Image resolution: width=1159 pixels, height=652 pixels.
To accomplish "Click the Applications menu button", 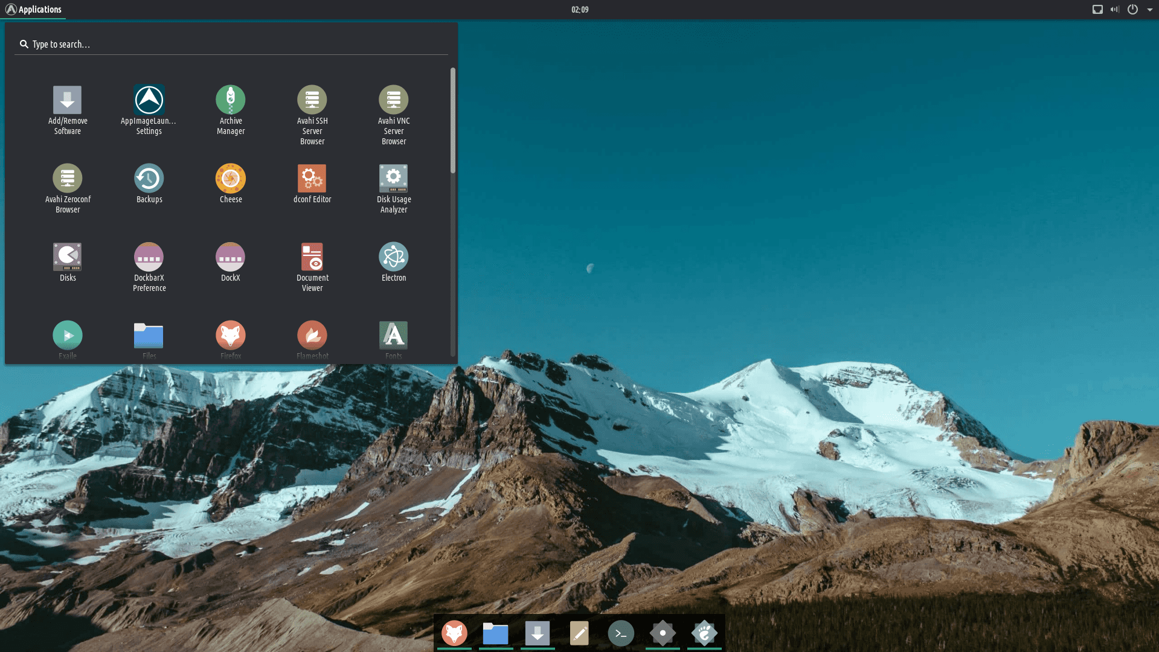I will point(34,9).
